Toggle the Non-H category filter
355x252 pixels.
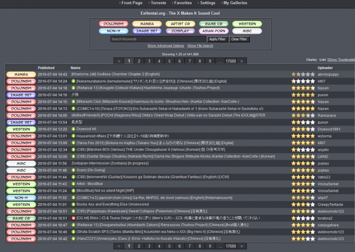114,31
